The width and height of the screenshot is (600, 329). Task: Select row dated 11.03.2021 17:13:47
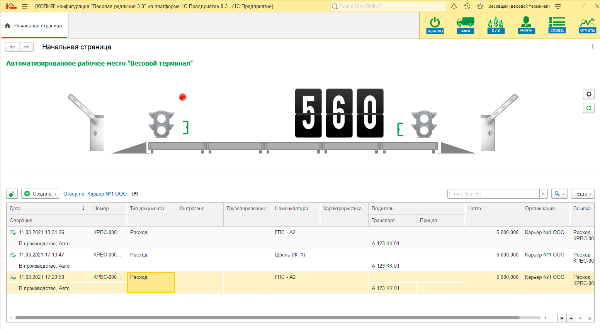tap(300, 260)
